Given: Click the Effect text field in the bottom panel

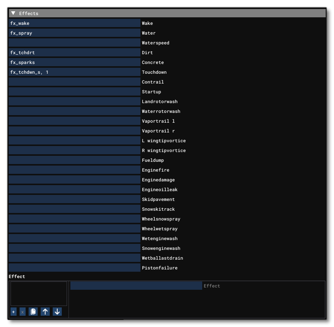Looking at the screenshot, I should tap(136, 286).
